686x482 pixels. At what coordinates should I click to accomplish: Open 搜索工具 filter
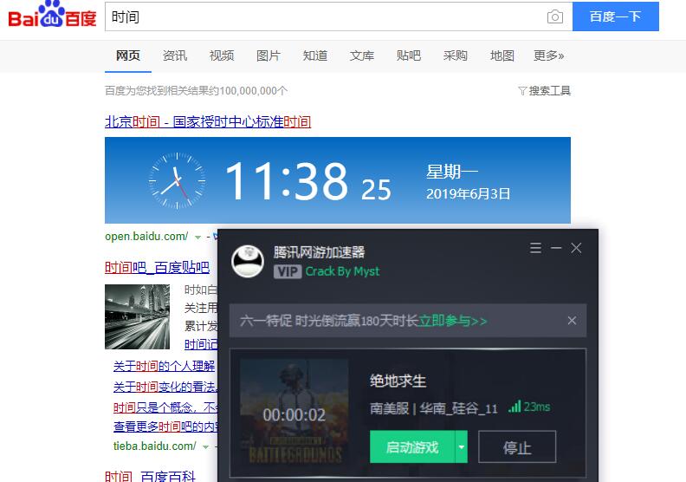(544, 91)
